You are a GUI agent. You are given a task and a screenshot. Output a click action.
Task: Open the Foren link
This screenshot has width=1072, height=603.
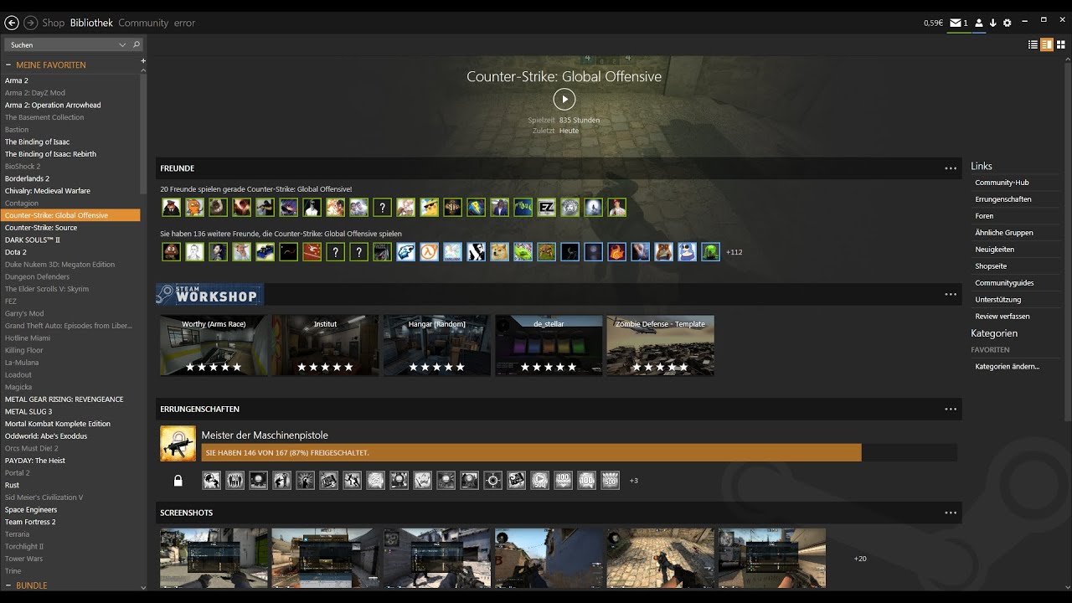[x=984, y=216]
